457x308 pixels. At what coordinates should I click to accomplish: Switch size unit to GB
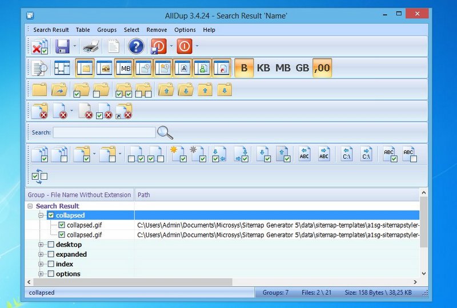pos(302,68)
